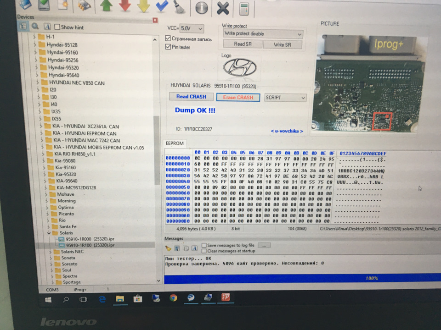Open Microsoft Store from taskbar
Screen dimensions: 441x330
pos(138,298)
